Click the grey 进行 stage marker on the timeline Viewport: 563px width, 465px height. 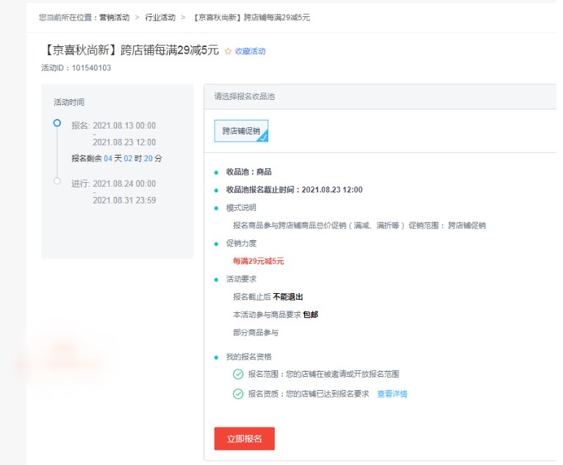(57, 181)
